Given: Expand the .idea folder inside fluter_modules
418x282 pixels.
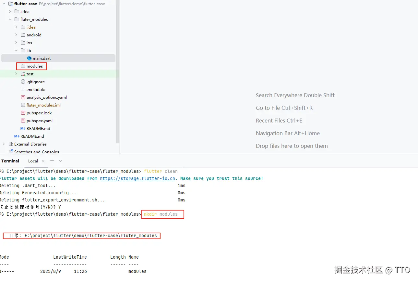Looking at the screenshot, I should coord(16,27).
